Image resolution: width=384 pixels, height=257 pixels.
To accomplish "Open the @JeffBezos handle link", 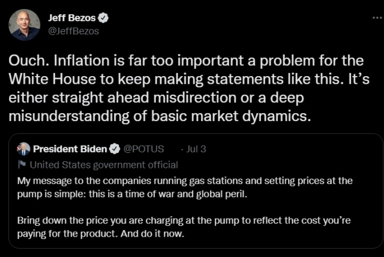I will tap(73, 31).
